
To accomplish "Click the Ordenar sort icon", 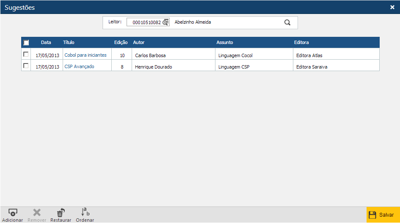I will tap(85, 212).
